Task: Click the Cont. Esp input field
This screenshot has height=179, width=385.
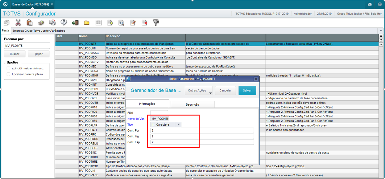Action: pos(202,142)
